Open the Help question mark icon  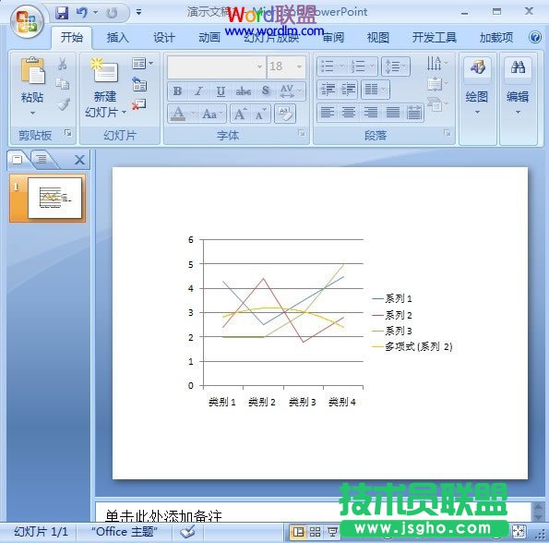535,37
